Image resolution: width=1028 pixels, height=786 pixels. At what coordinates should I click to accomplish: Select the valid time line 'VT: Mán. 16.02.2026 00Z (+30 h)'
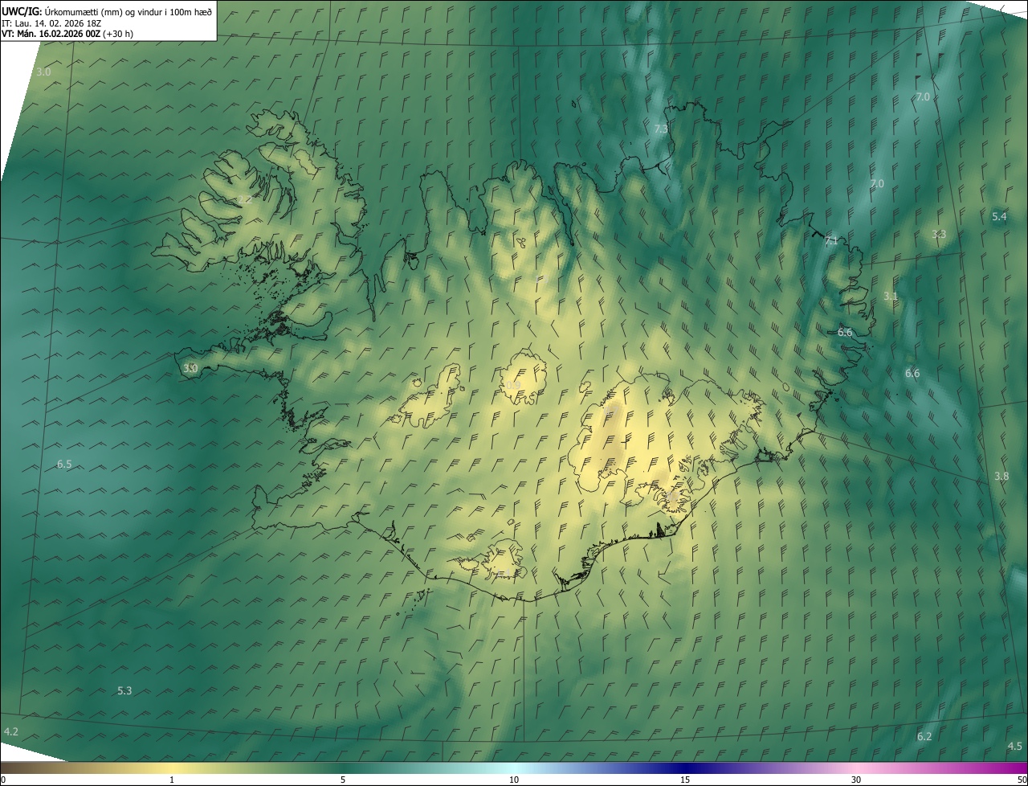[67, 34]
